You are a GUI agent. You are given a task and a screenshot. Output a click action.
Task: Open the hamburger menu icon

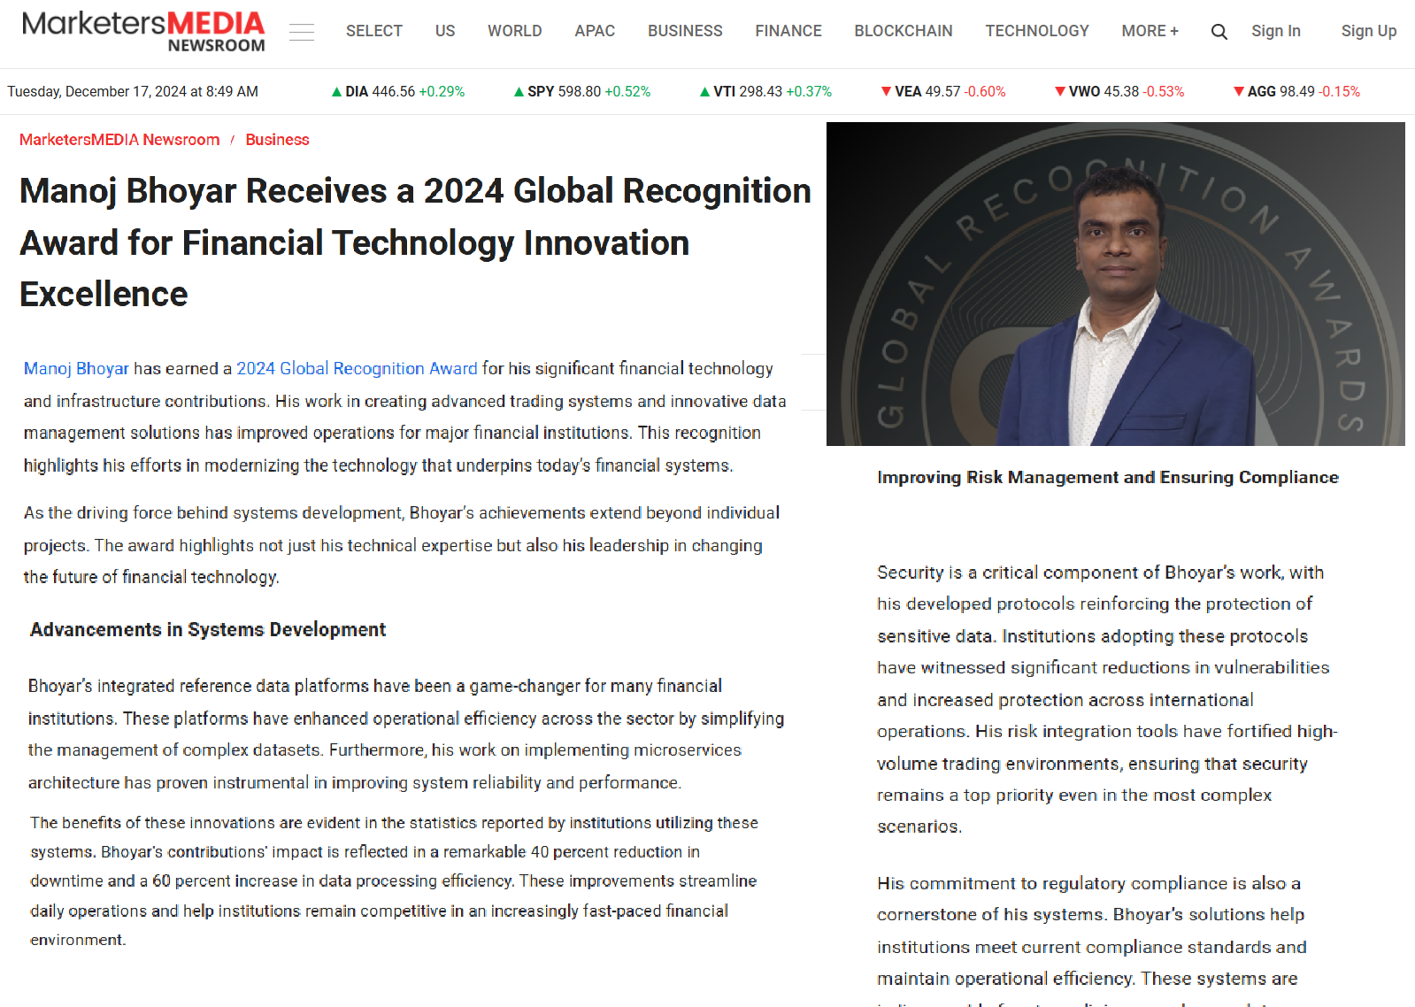tap(302, 32)
